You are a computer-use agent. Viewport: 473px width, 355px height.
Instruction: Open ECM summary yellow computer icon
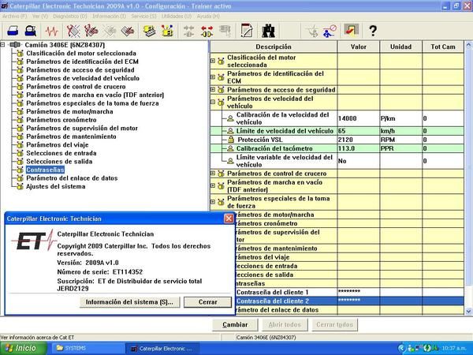point(149,31)
